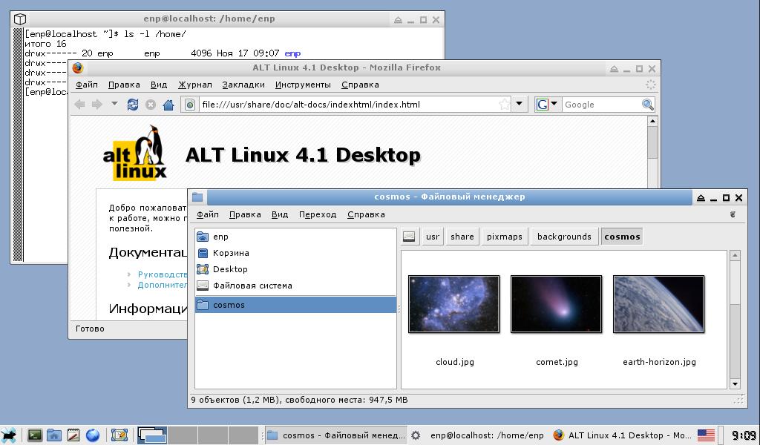The width and height of the screenshot is (760, 445).
Task: Open the Google search engine selector
Action: [548, 104]
